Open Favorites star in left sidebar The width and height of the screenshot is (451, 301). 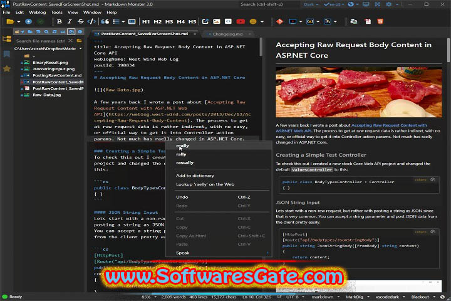(x=7, y=68)
